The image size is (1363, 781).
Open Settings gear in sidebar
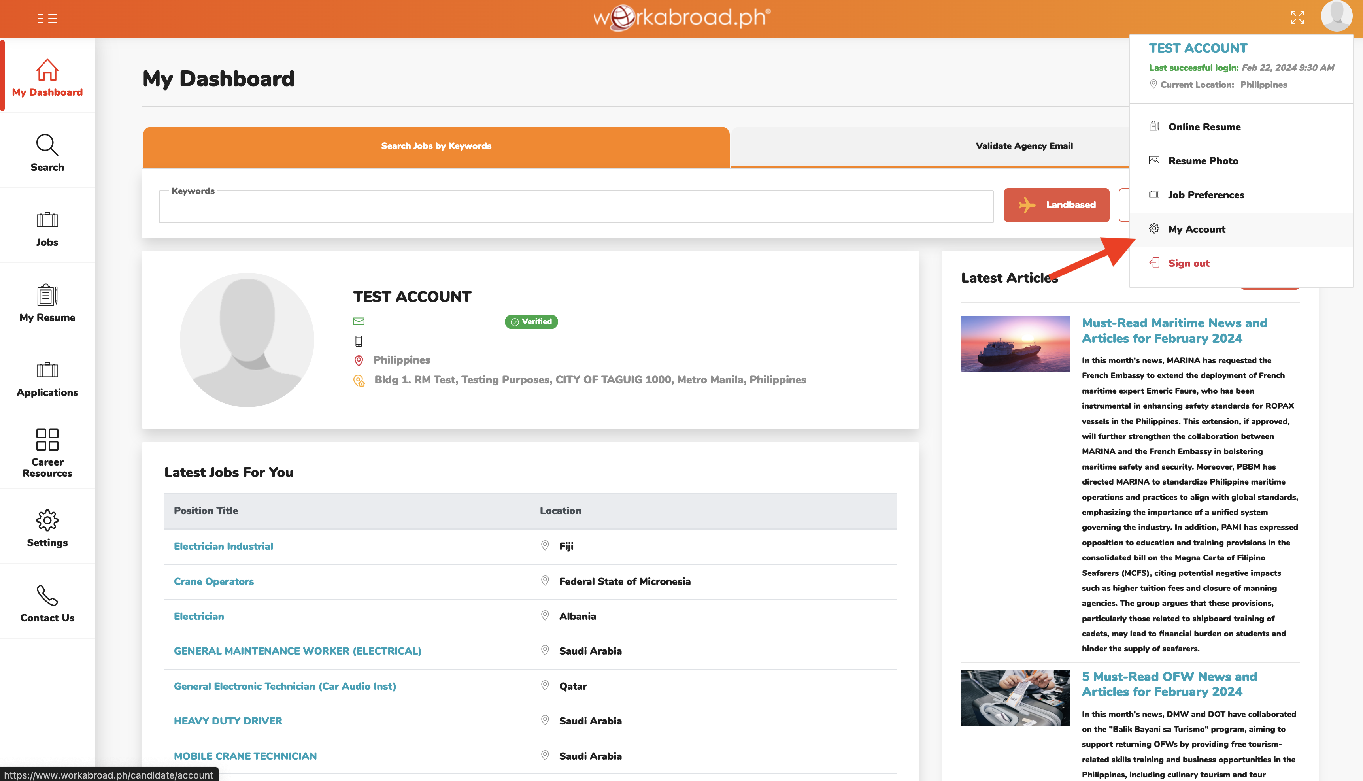(x=47, y=520)
